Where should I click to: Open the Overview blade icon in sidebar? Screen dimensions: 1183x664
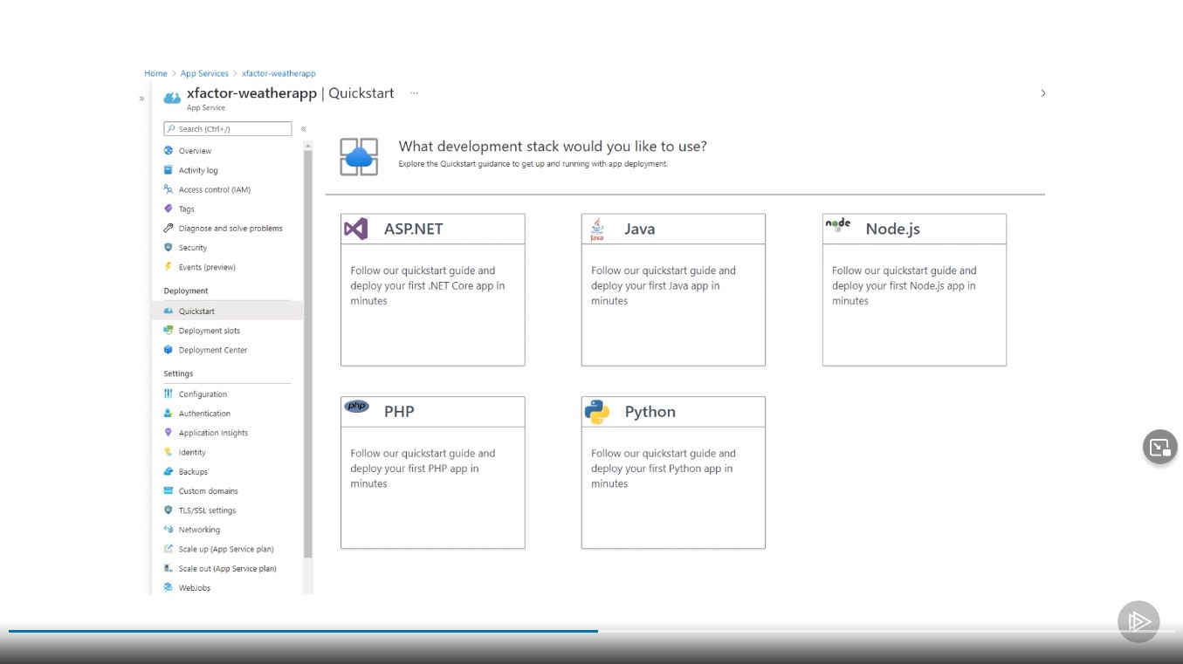(168, 150)
